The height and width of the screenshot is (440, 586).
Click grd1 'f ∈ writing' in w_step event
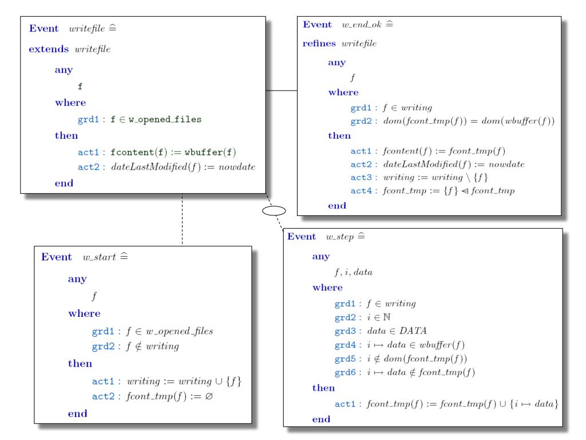(375, 304)
